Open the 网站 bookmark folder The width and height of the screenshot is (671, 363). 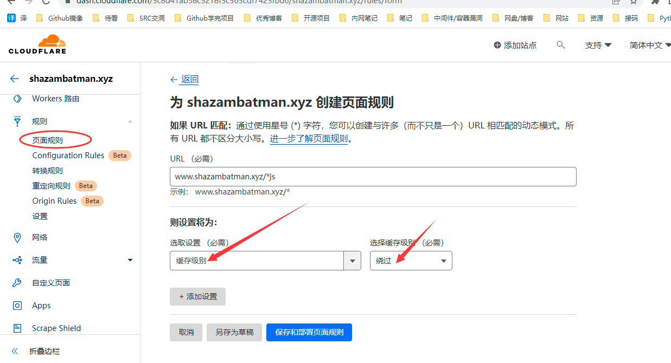pos(557,18)
